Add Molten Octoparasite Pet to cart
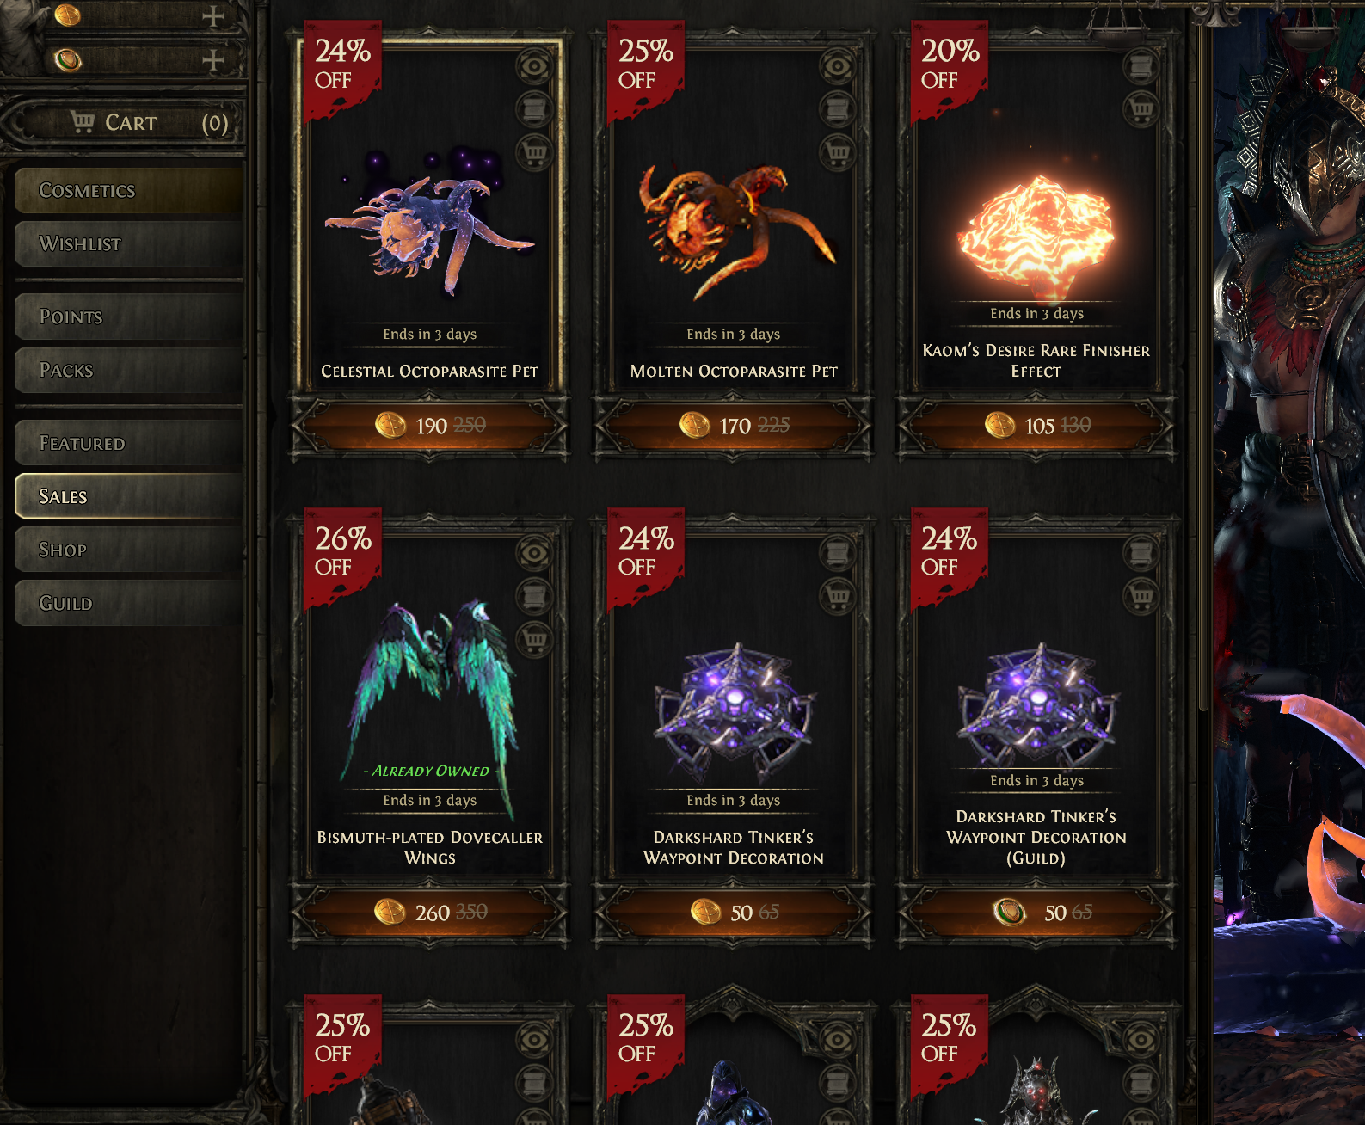Image resolution: width=1365 pixels, height=1125 pixels. (838, 153)
